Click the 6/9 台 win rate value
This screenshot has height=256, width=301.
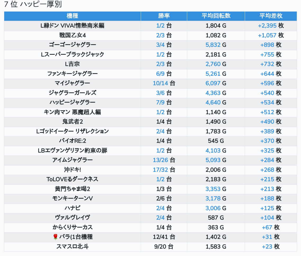coord(164,74)
